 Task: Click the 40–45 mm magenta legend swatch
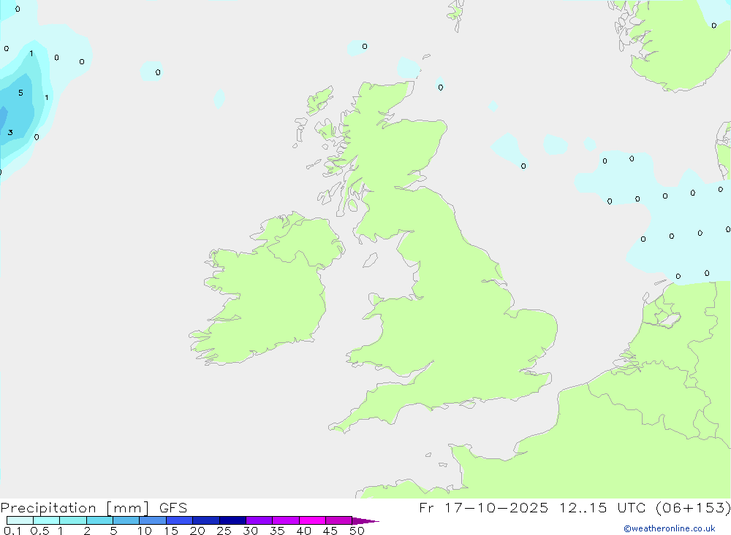[312, 520]
